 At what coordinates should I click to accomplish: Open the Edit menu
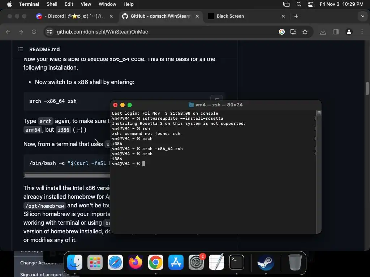(x=69, y=4)
